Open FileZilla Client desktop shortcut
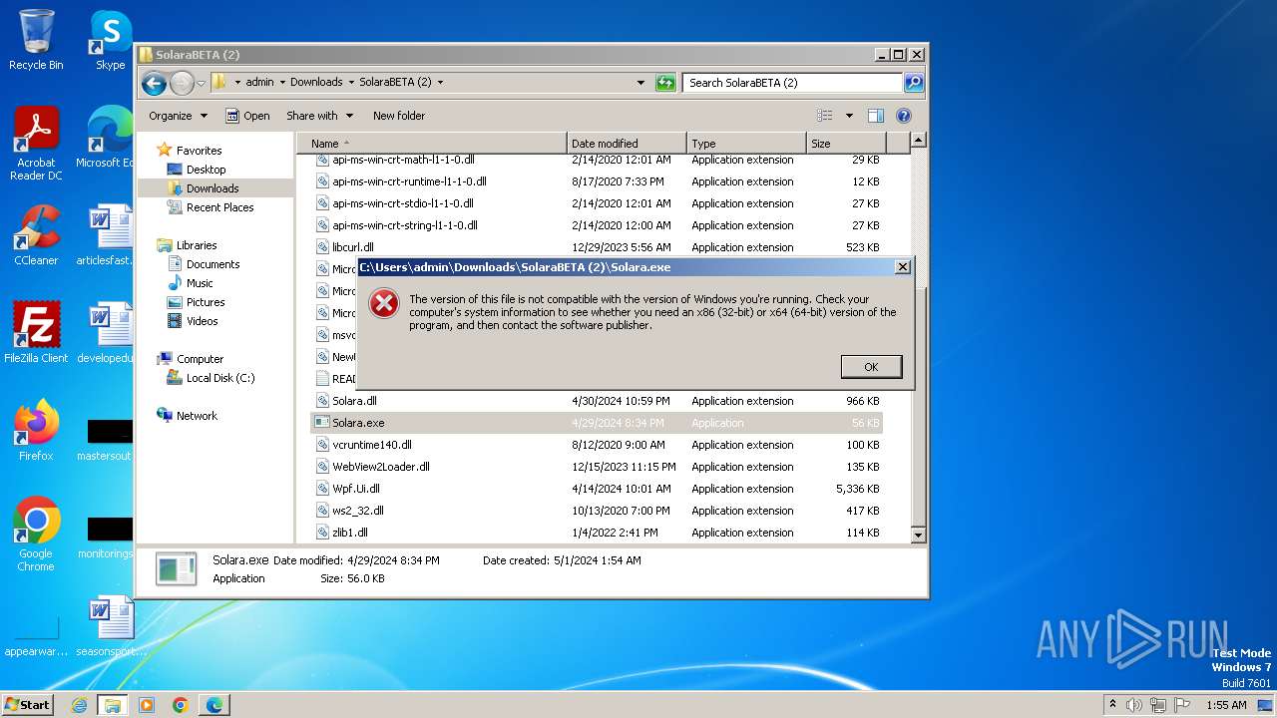 pos(36,333)
